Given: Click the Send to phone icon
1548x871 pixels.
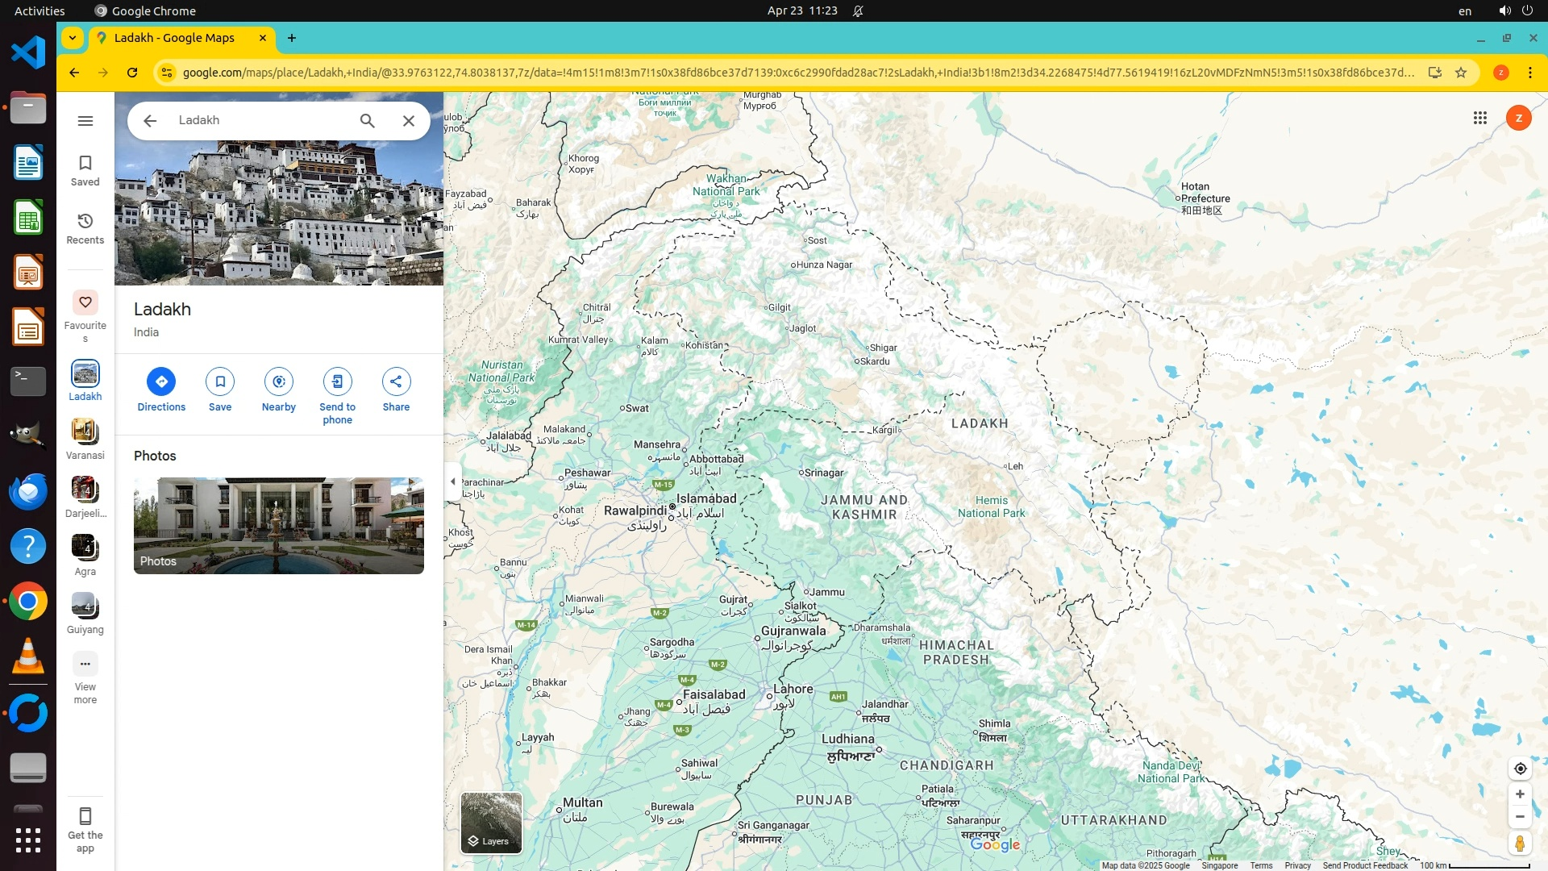Looking at the screenshot, I should tap(337, 381).
